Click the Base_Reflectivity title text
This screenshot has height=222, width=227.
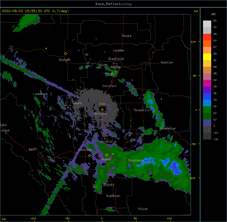tap(113, 4)
